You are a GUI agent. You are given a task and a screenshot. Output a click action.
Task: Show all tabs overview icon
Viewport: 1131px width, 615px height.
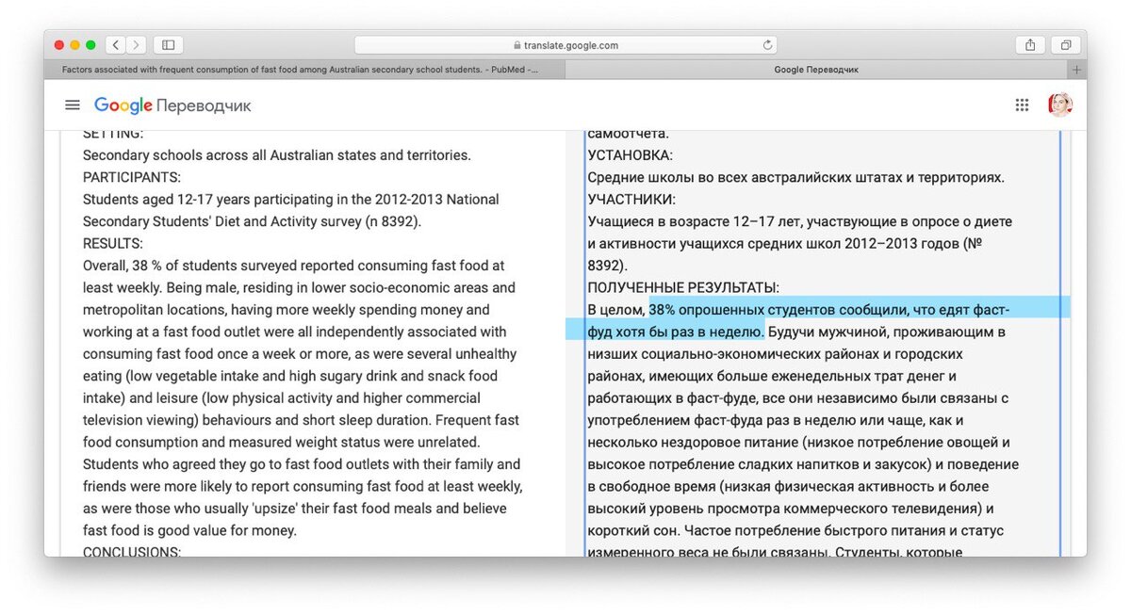coord(1066,45)
